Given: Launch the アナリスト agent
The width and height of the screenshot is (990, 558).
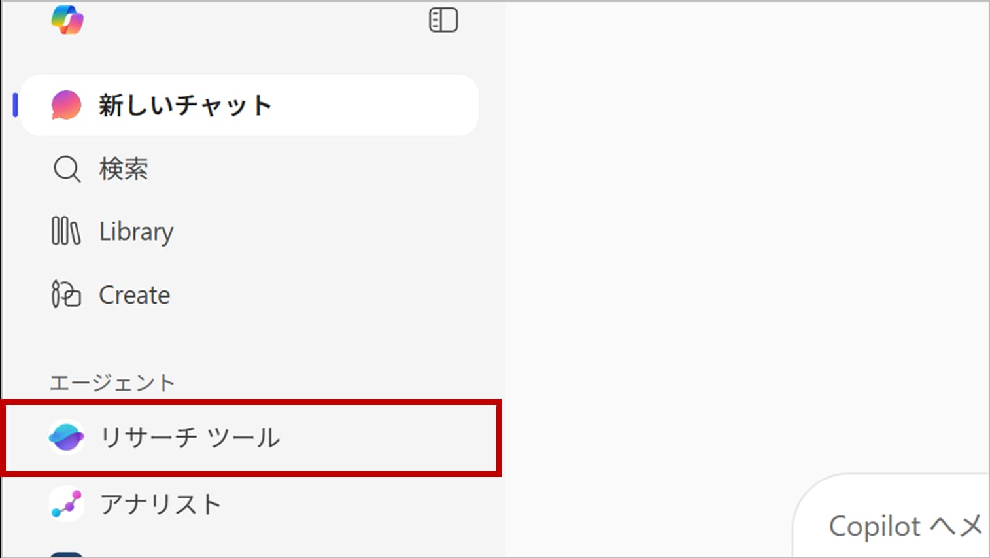Looking at the screenshot, I should pos(160,504).
